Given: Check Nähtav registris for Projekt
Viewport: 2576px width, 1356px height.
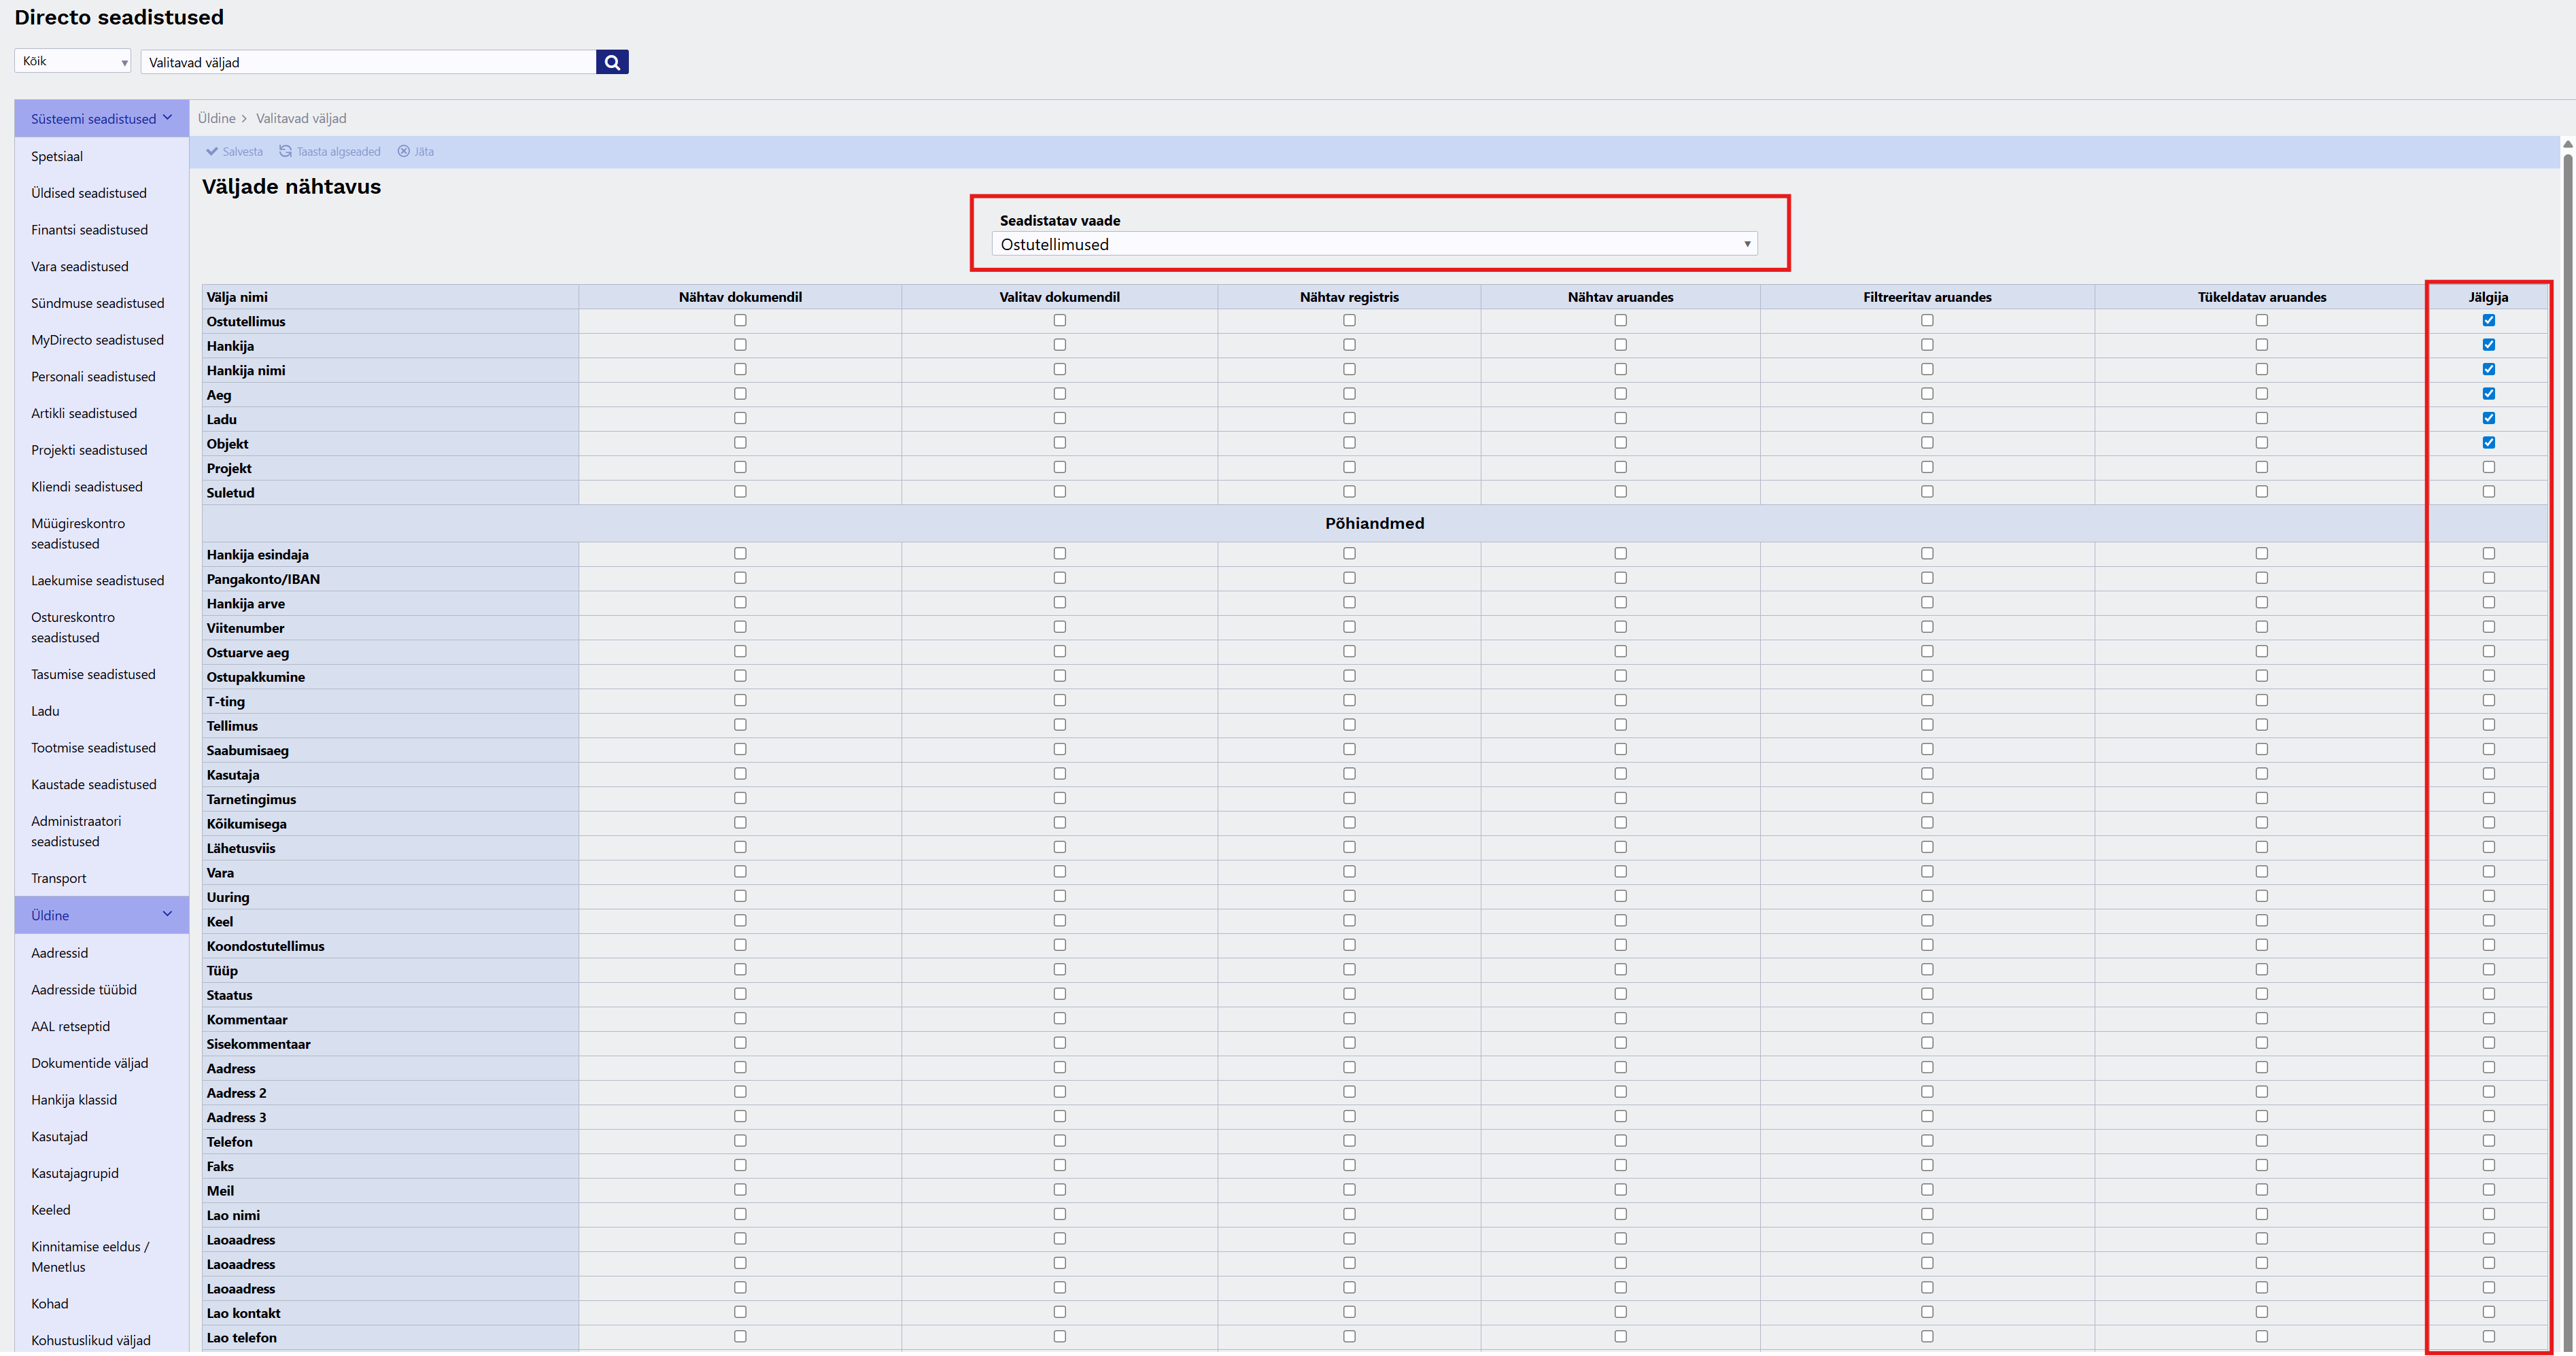Looking at the screenshot, I should [x=1349, y=467].
